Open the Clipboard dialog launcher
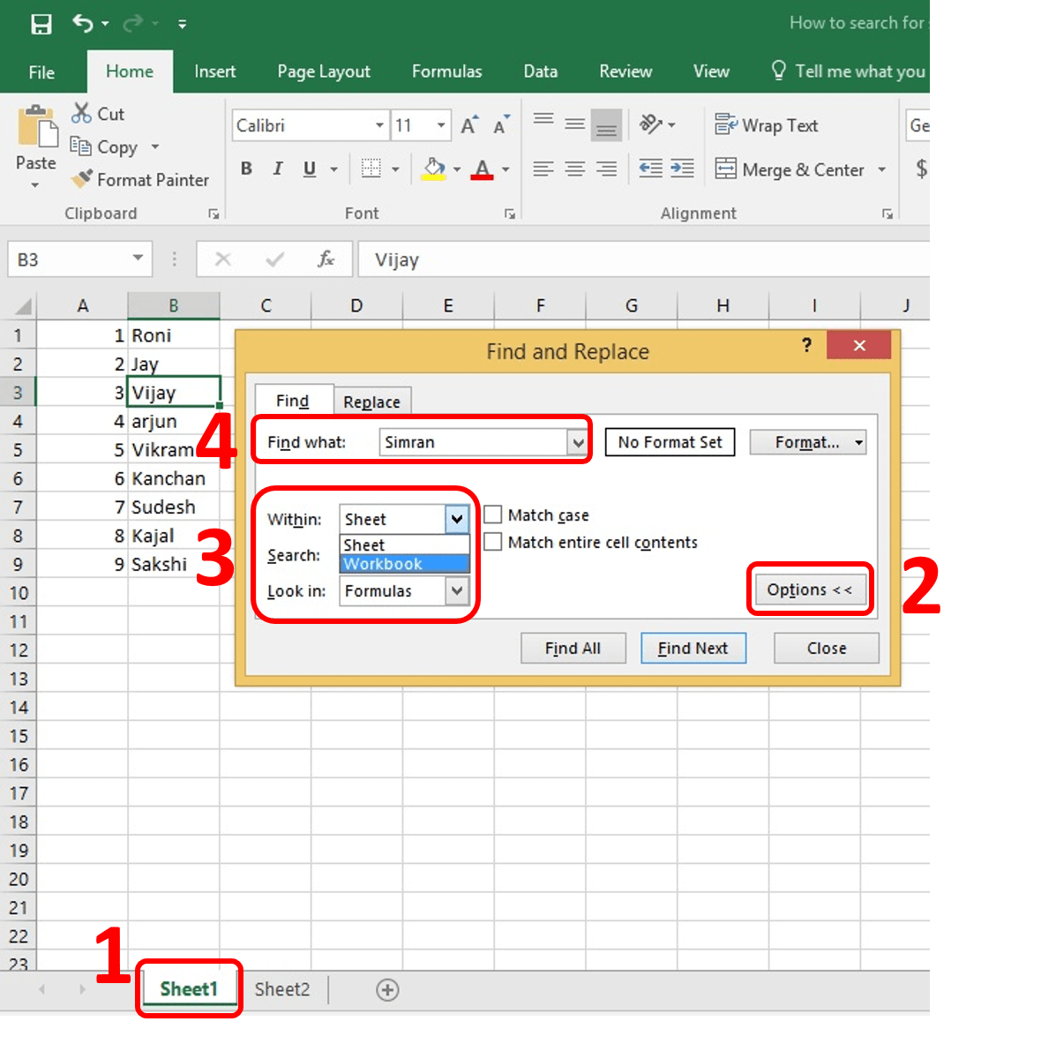Screen dimensions: 1041x1059 pyautogui.click(x=213, y=214)
